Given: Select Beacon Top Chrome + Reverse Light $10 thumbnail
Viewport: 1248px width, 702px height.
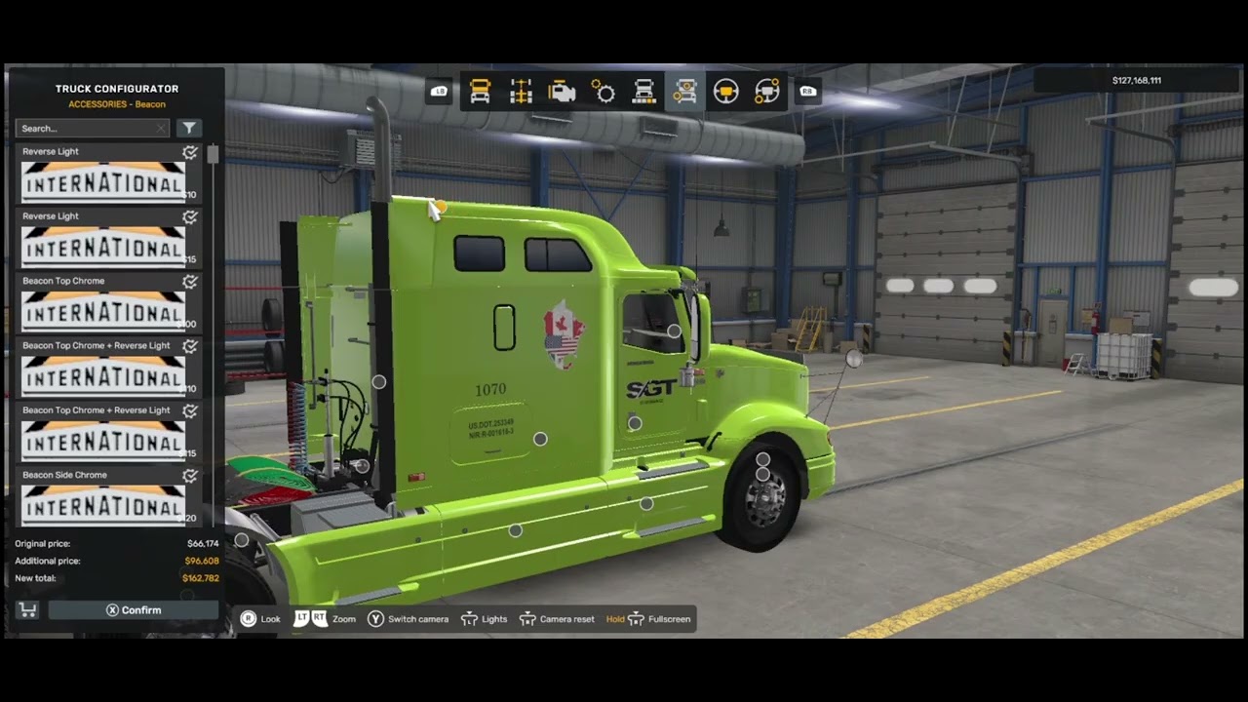Looking at the screenshot, I should click(102, 375).
